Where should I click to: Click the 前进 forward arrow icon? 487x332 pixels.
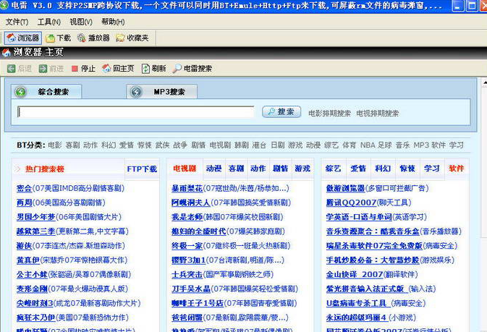pyautogui.click(x=43, y=69)
